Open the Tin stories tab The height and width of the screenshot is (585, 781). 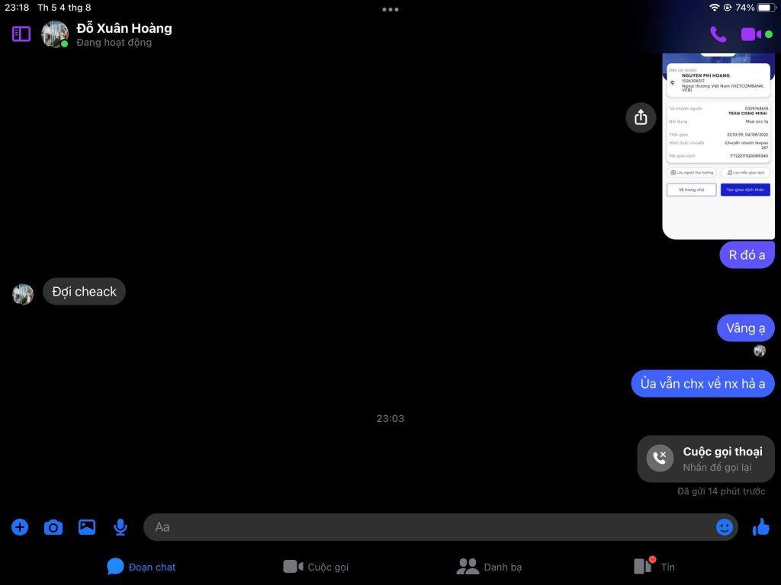point(654,567)
